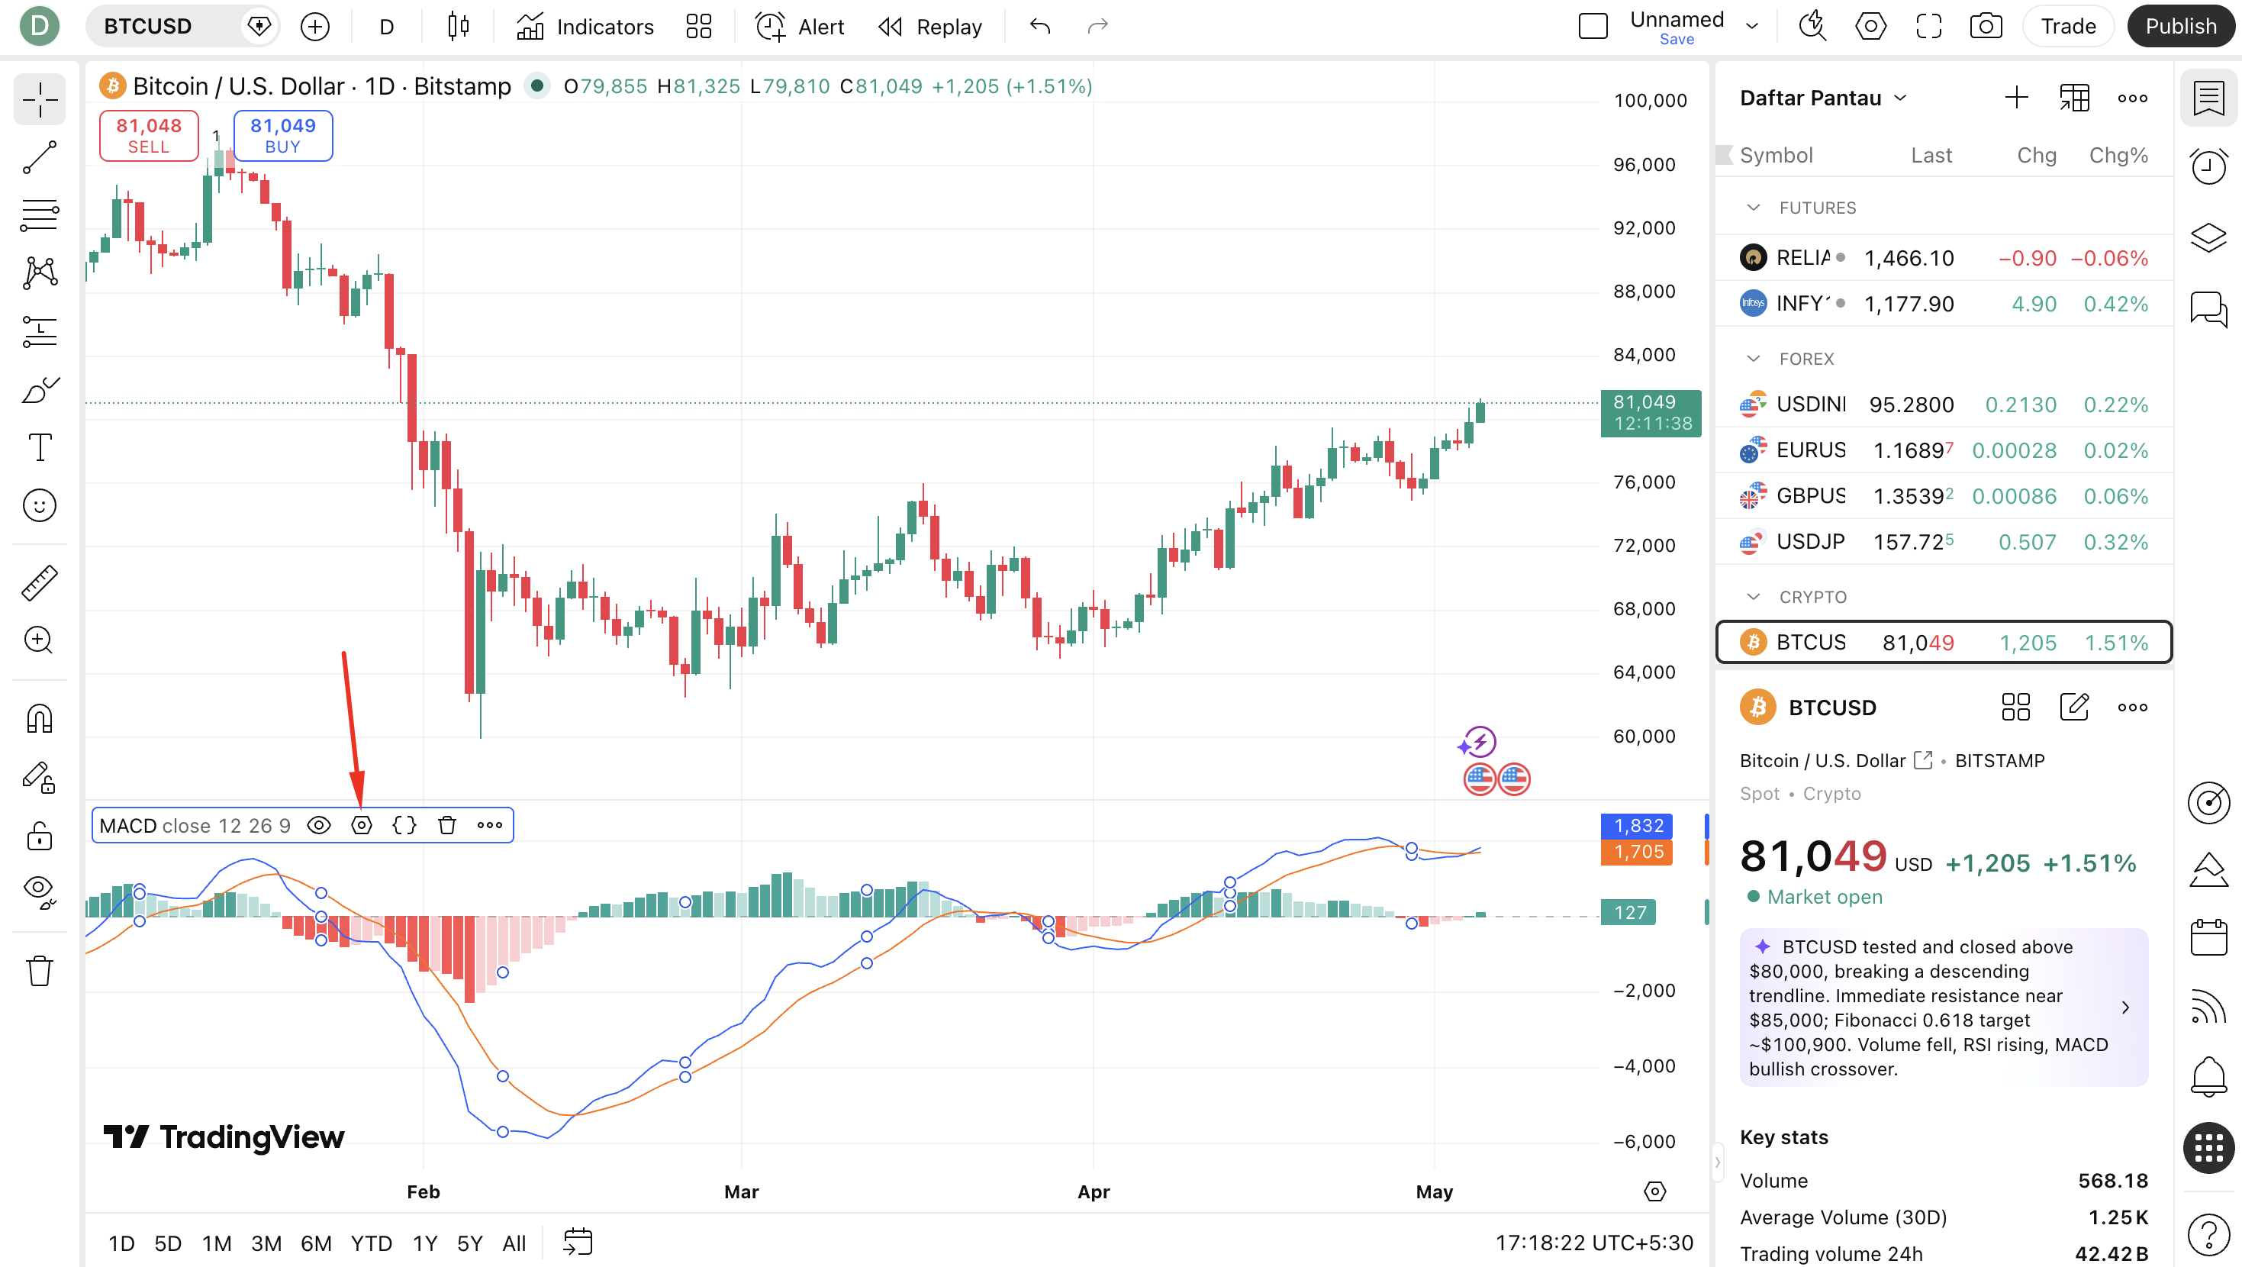
Task: Collapse the FUTURES section
Action: (1754, 208)
